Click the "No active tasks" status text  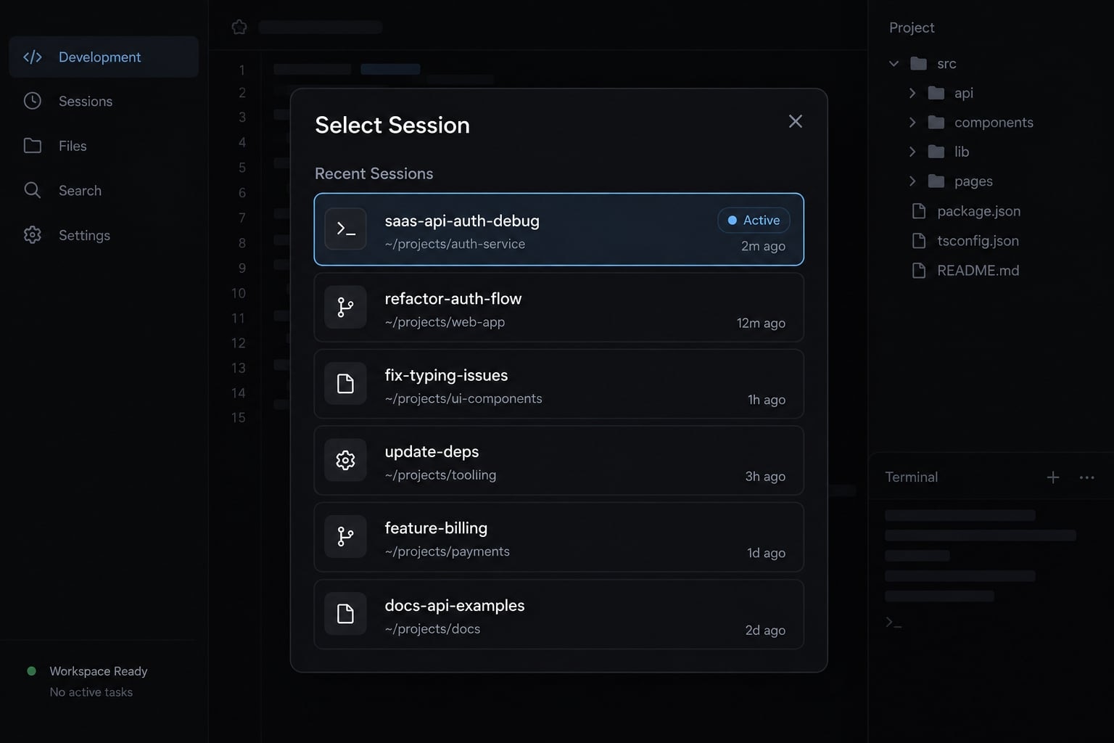click(x=91, y=692)
